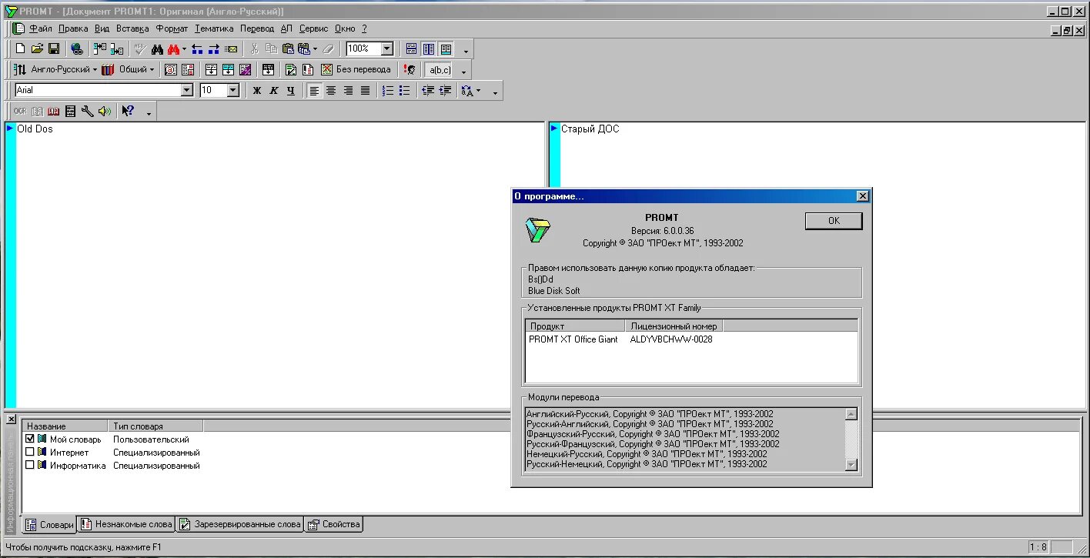The height and width of the screenshot is (558, 1090).
Task: Click the eraser clear icon
Action: click(x=329, y=48)
